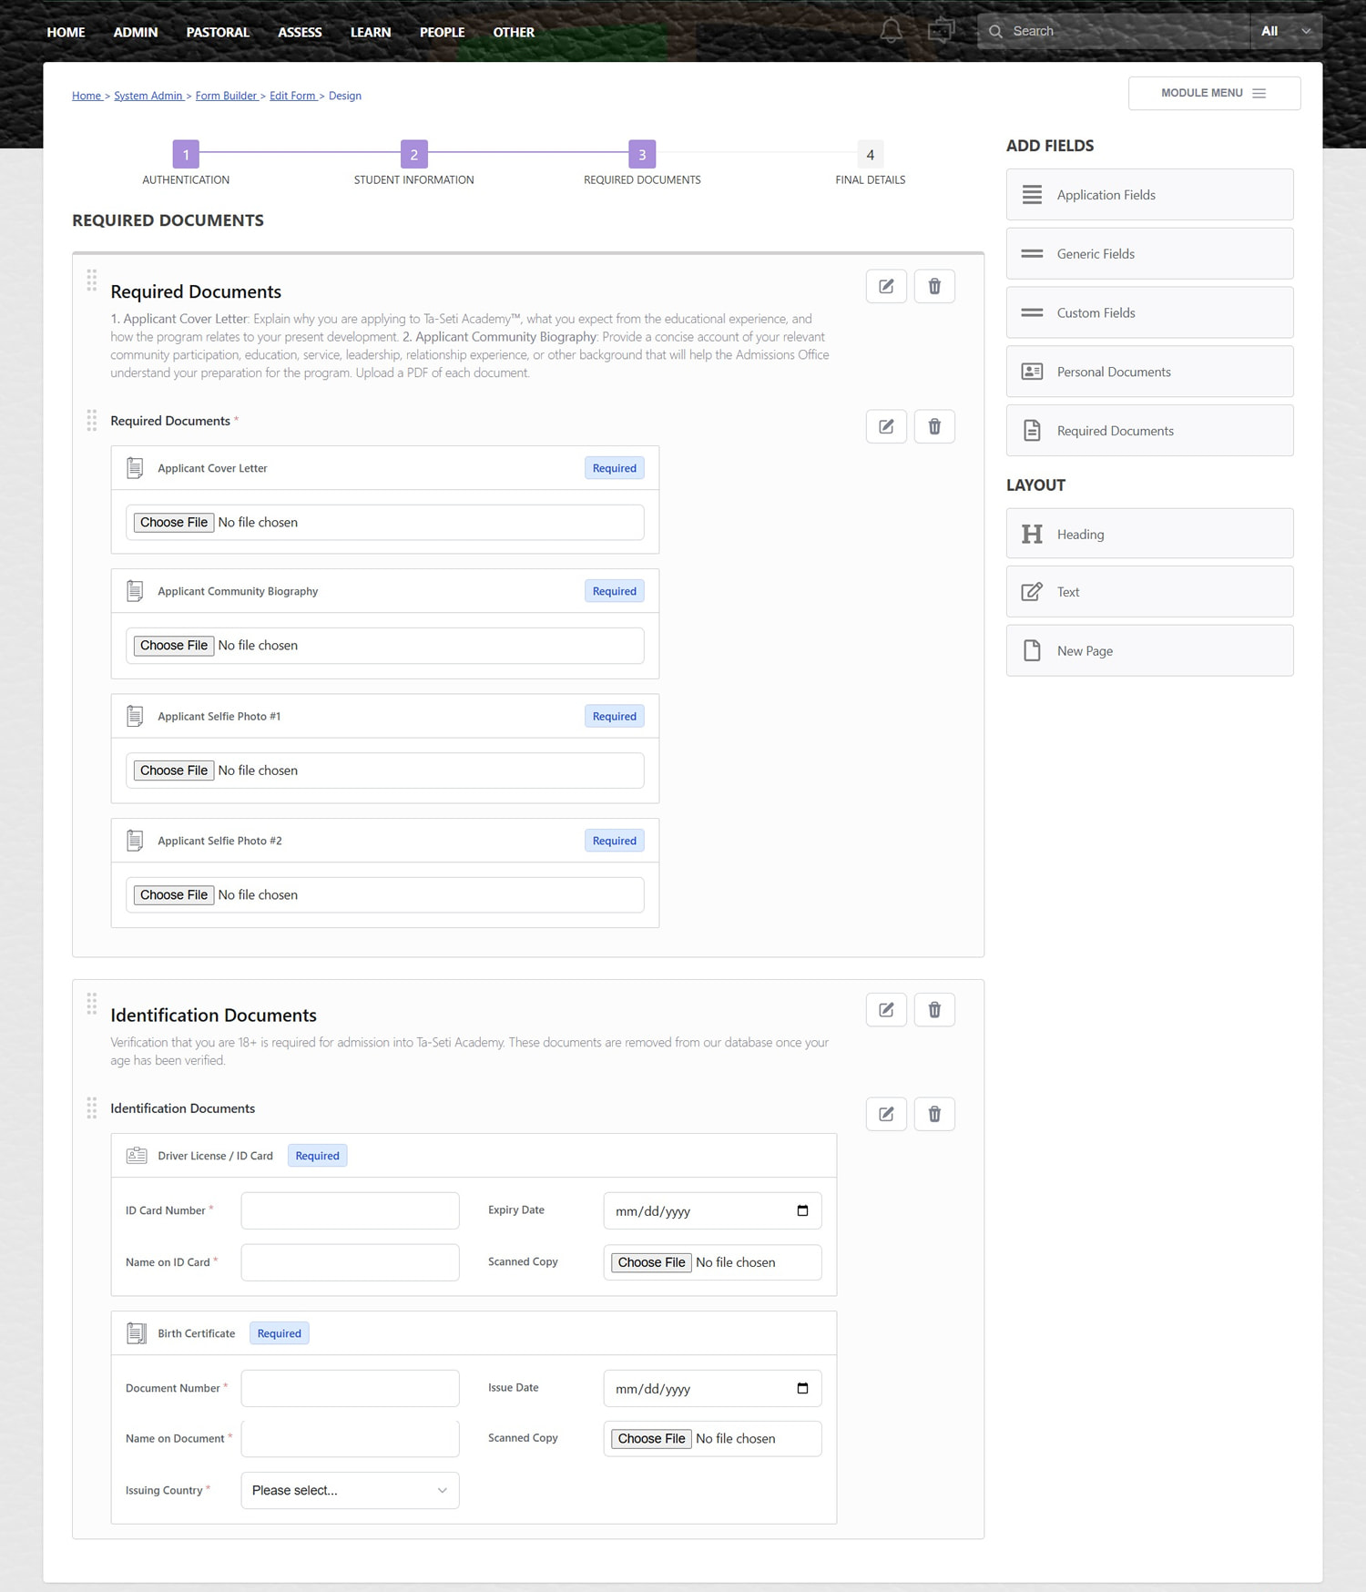1366x1592 pixels.
Task: Open the ASSESS menu
Action: click(300, 32)
